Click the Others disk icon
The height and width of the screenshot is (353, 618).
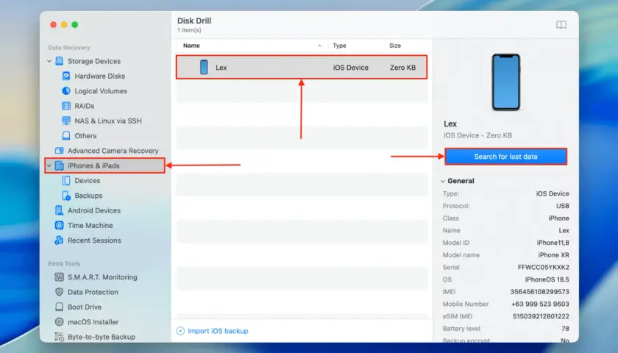66,136
